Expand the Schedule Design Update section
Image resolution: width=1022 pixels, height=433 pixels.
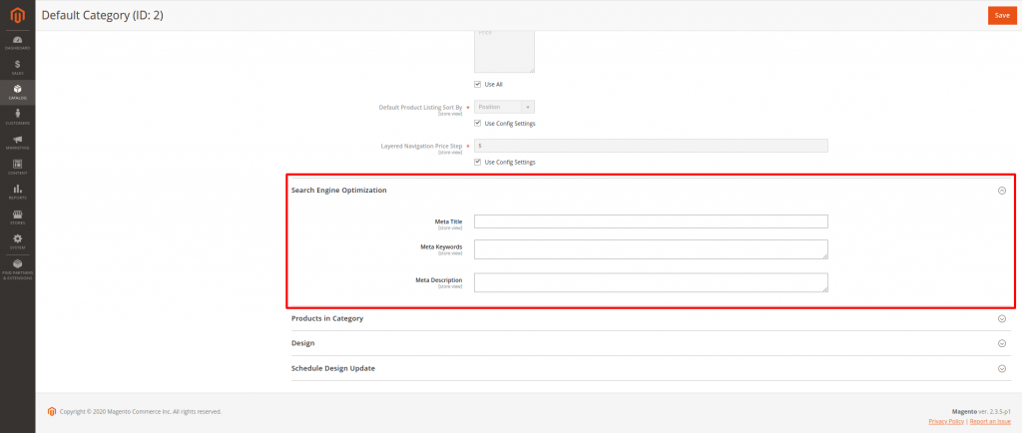coord(1002,368)
